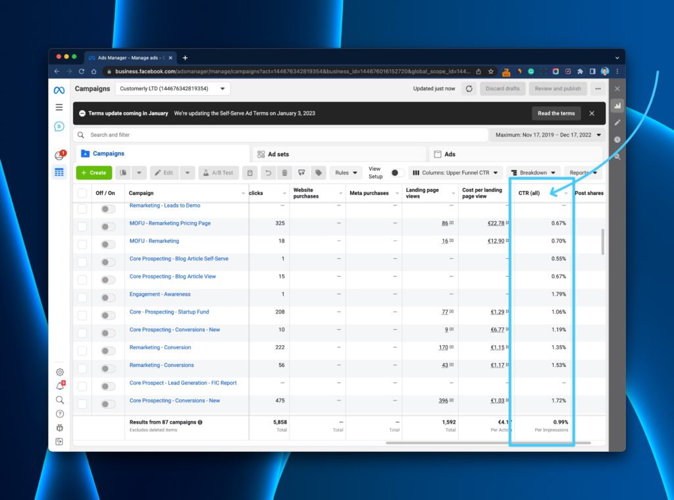Open CTR (all) column header menu arrow
The image size is (674, 500).
point(565,194)
